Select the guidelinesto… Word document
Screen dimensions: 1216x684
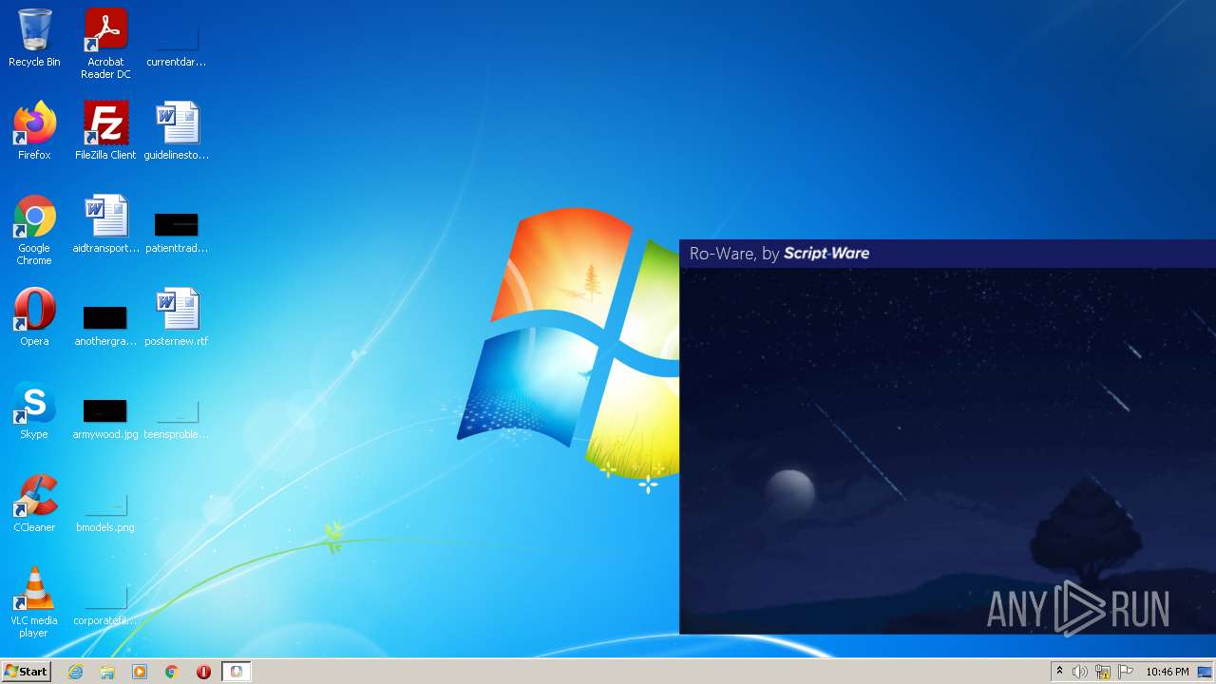[x=177, y=131]
